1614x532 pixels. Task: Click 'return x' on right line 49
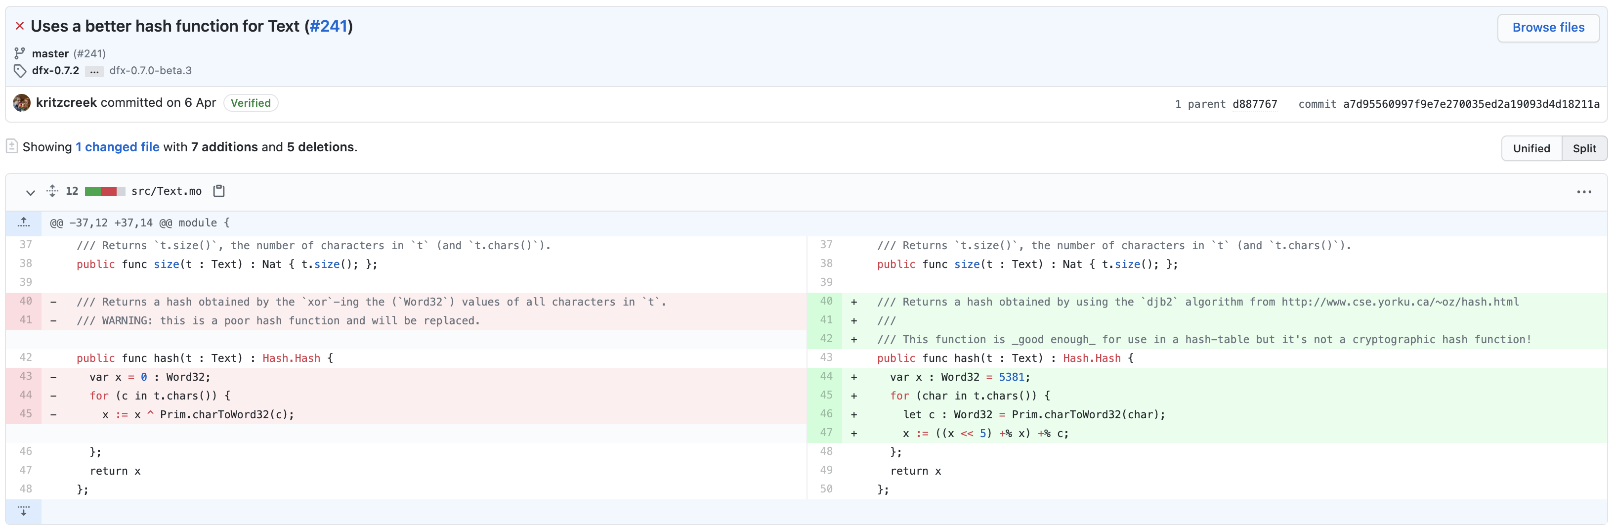tap(915, 471)
